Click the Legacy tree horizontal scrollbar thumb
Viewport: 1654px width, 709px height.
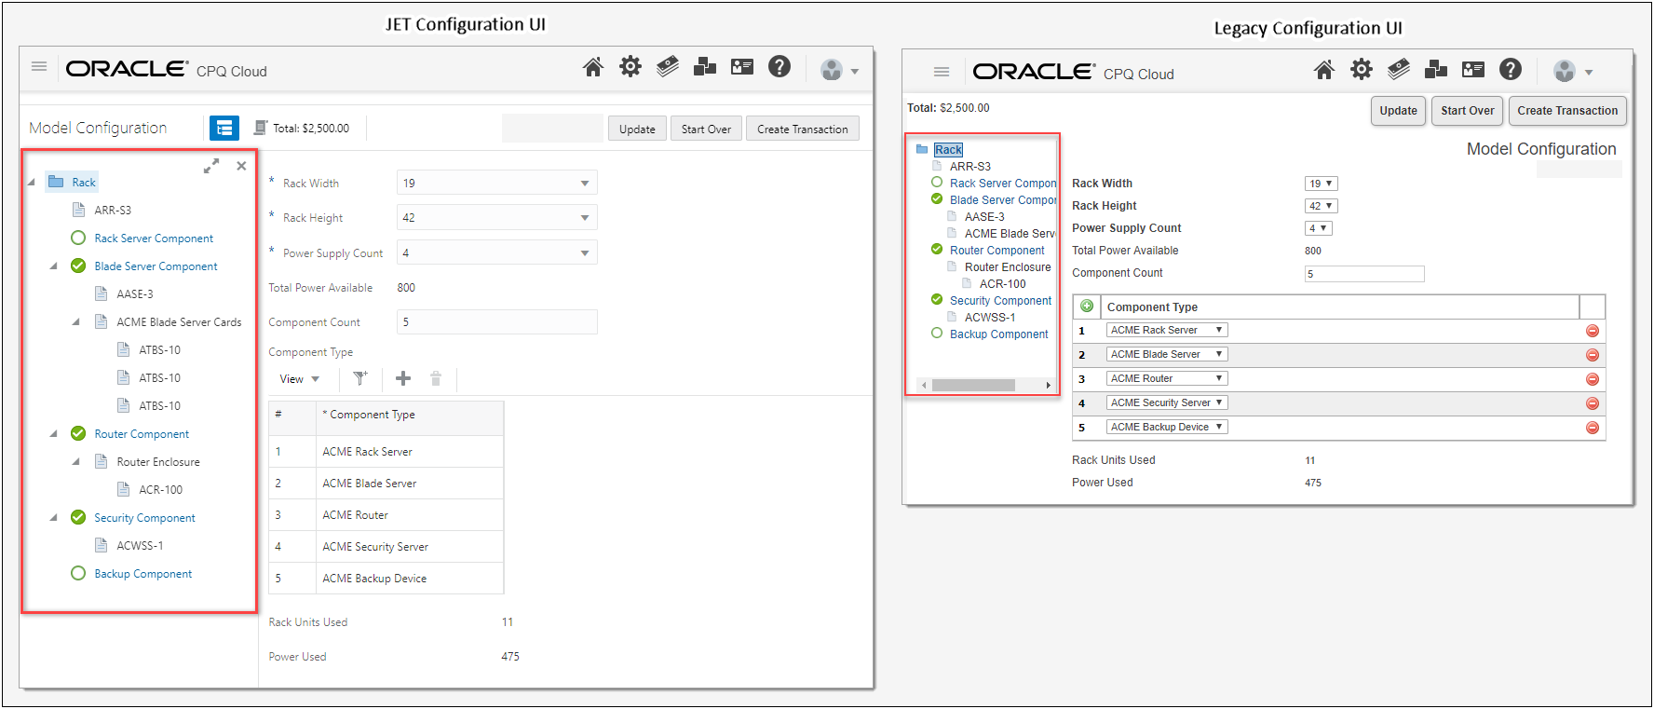coord(973,385)
